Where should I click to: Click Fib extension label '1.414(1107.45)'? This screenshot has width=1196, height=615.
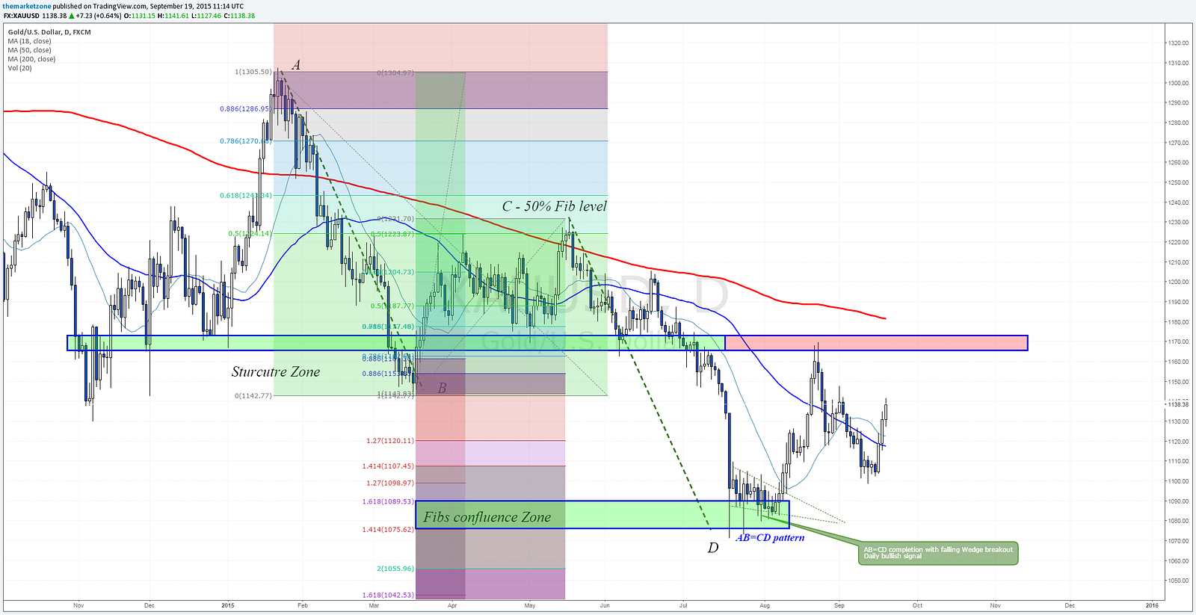388,466
